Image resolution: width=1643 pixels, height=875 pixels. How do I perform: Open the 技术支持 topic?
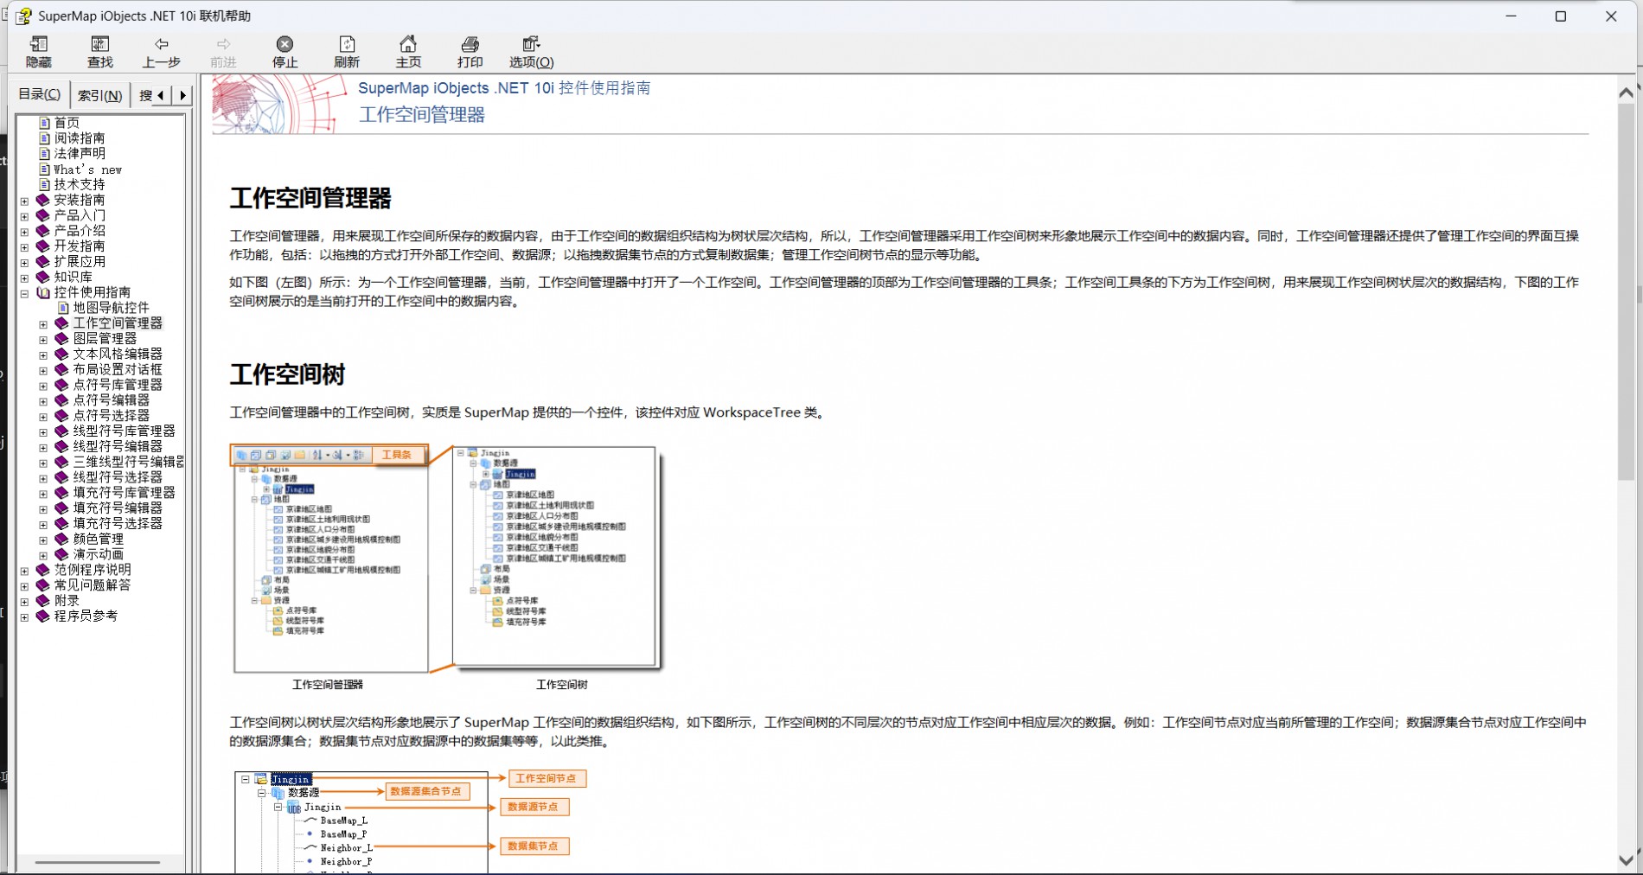pyautogui.click(x=80, y=184)
